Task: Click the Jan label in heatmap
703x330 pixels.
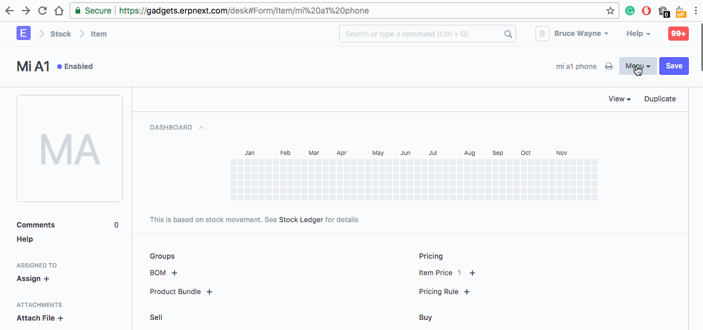Action: (249, 153)
